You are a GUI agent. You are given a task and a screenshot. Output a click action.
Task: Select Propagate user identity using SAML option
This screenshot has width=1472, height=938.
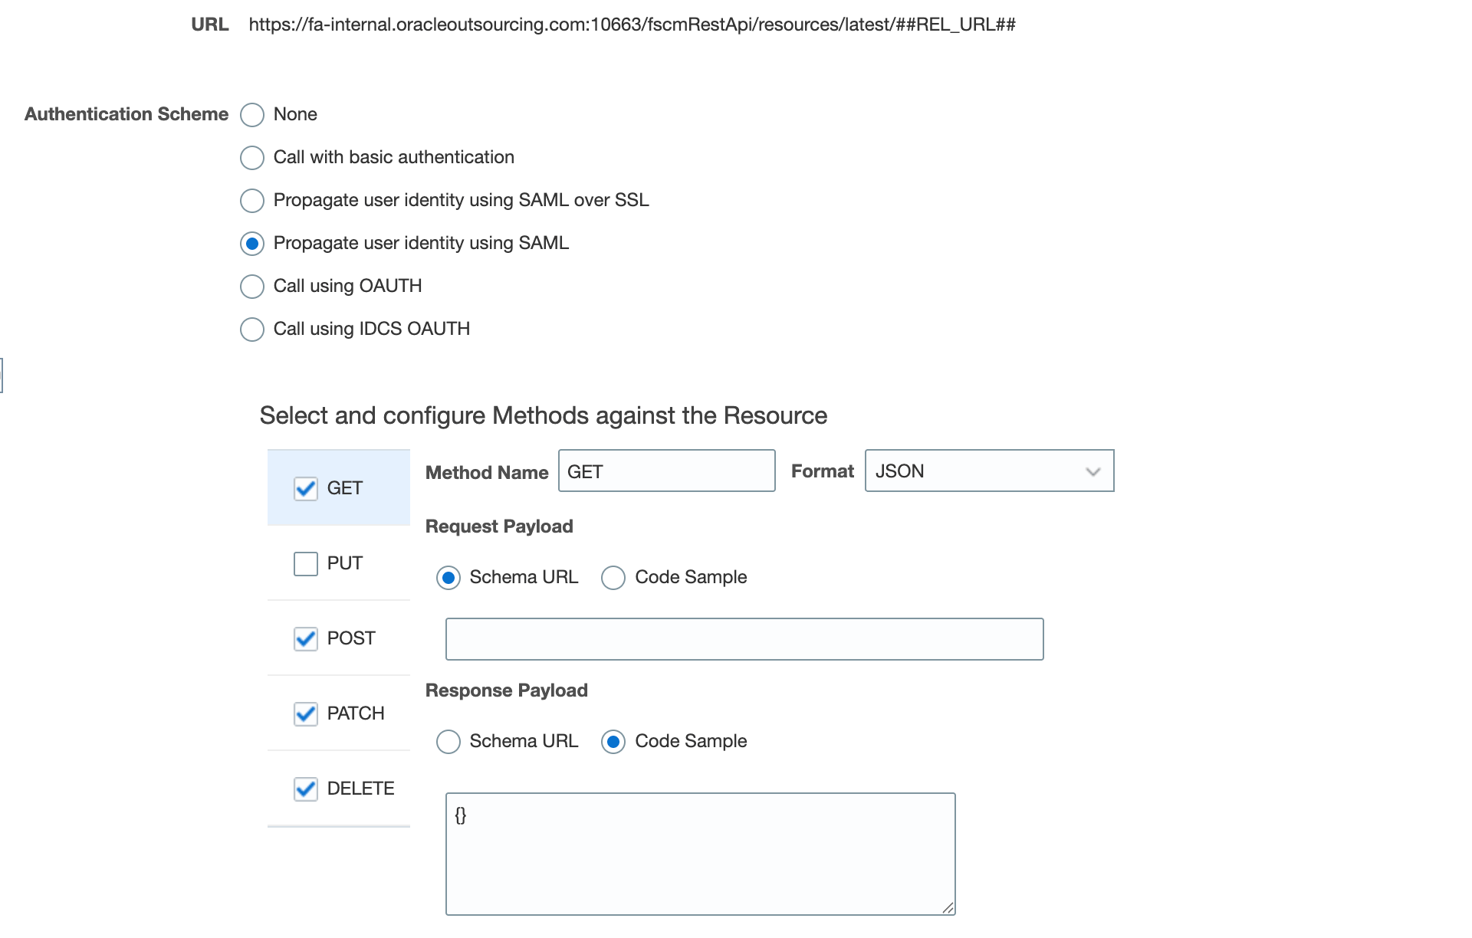(x=252, y=244)
